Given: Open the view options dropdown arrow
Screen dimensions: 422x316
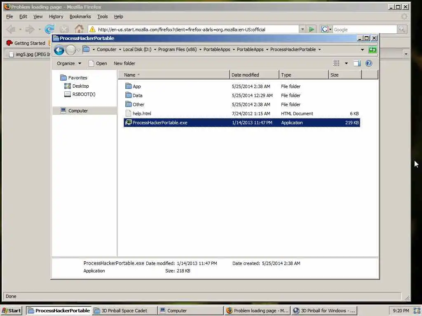Looking at the screenshot, I should pyautogui.click(x=346, y=63).
